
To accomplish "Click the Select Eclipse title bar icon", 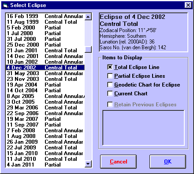I will click(6, 5).
